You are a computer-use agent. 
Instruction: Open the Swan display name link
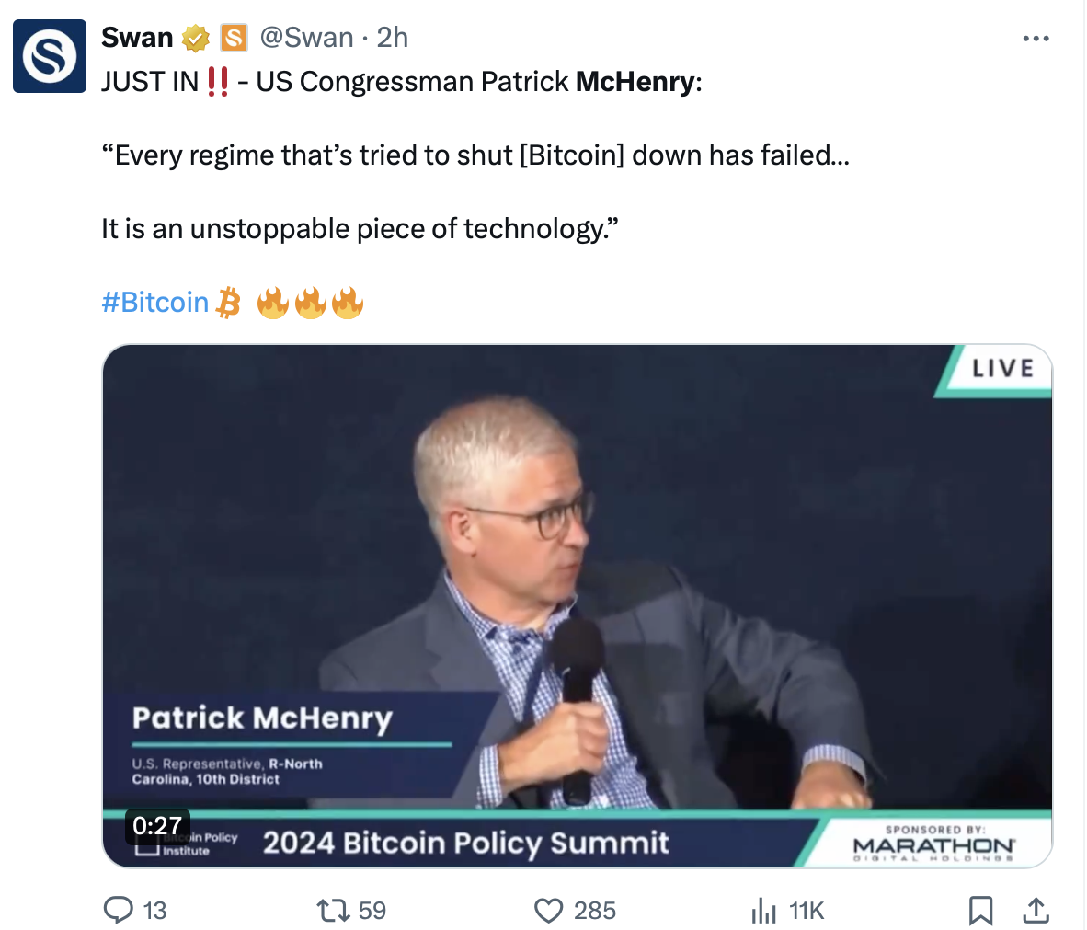pos(137,38)
